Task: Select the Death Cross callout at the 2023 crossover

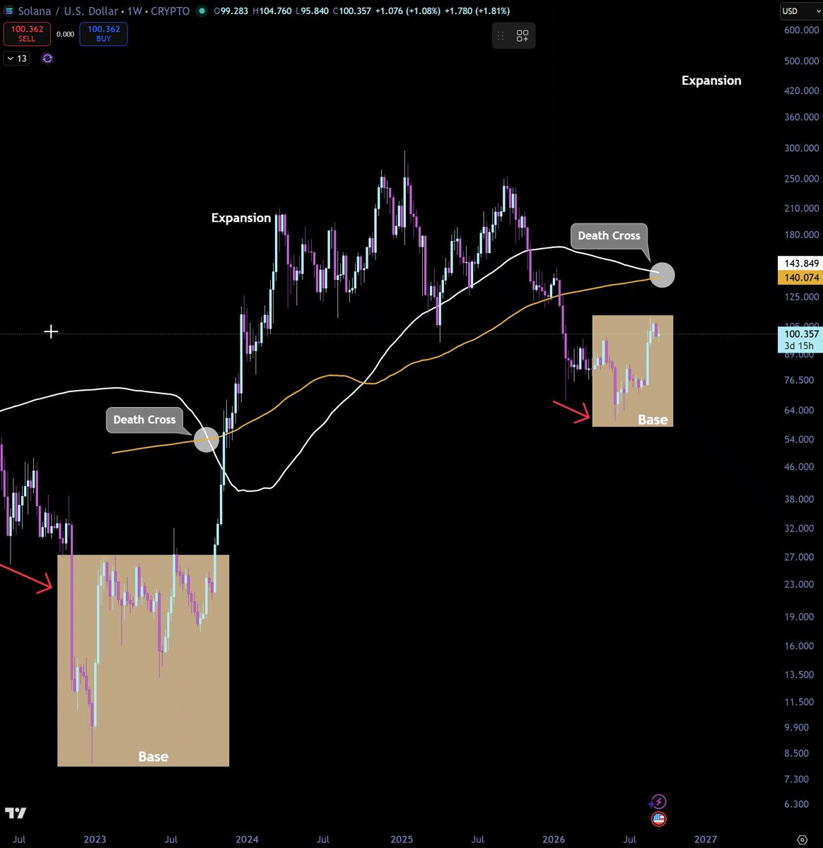Action: click(x=144, y=420)
